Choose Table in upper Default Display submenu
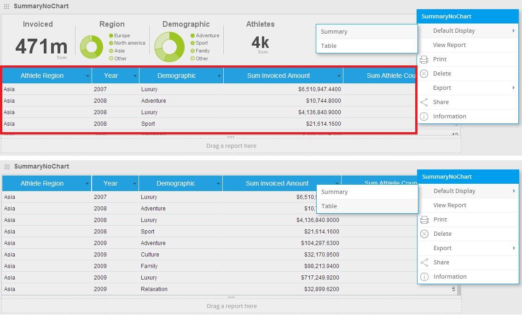Screen dimensions: 522x315 point(367,46)
